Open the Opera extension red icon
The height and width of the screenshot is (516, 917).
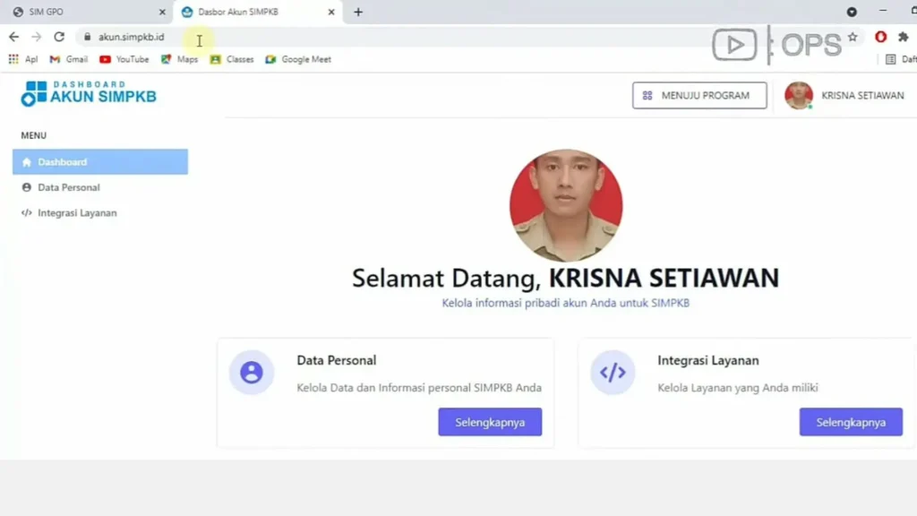tap(881, 37)
